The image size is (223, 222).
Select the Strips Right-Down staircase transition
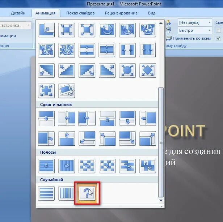click(87, 71)
